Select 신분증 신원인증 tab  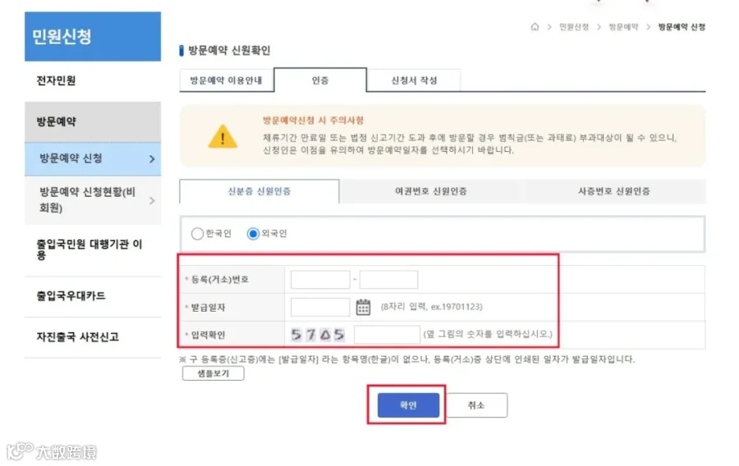(259, 191)
